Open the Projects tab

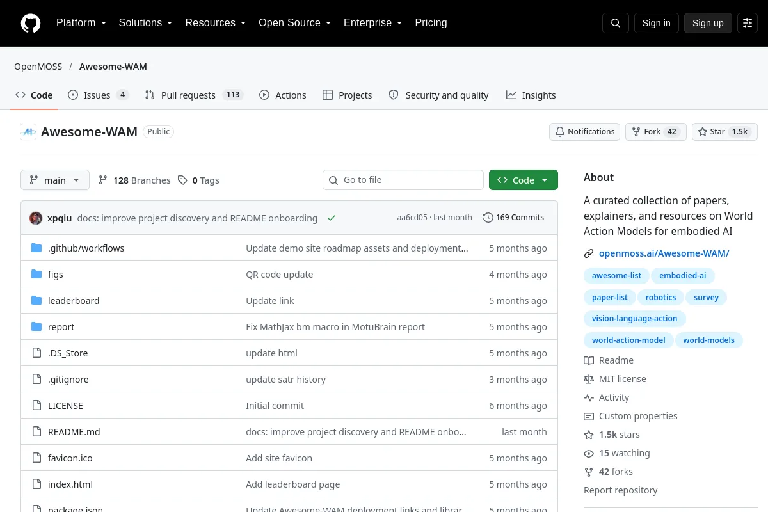tap(347, 95)
